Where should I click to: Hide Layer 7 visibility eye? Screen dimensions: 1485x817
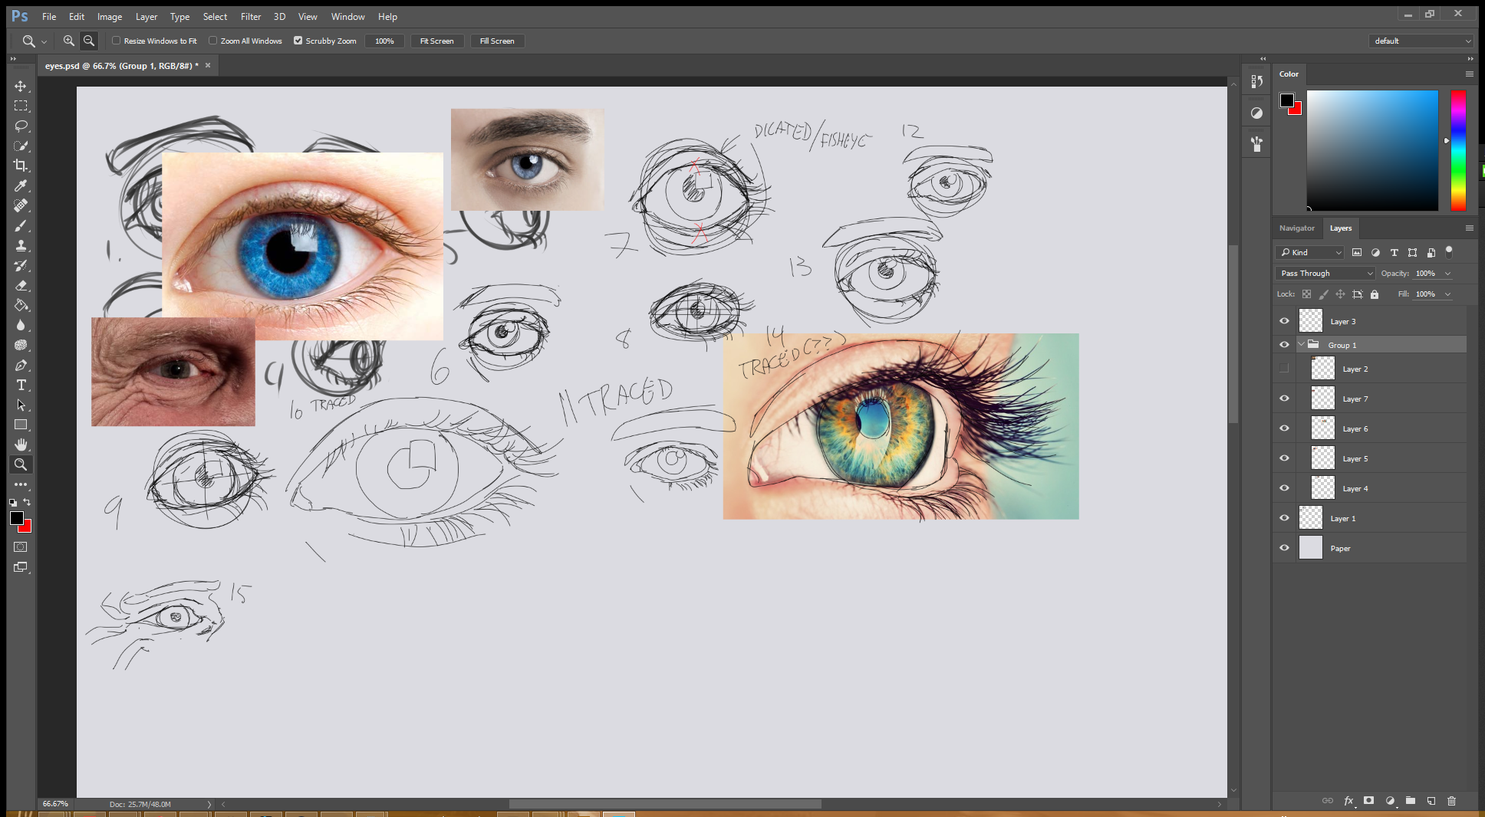pyautogui.click(x=1284, y=399)
